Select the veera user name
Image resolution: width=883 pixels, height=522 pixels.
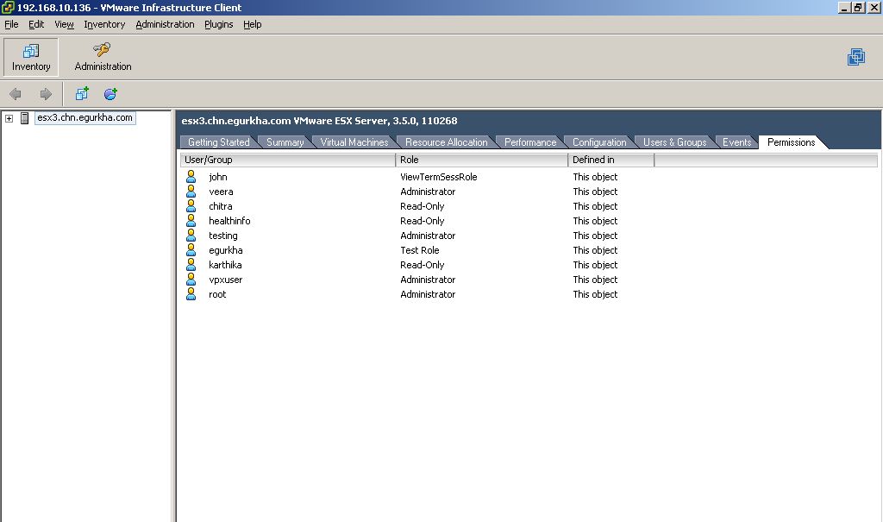221,191
